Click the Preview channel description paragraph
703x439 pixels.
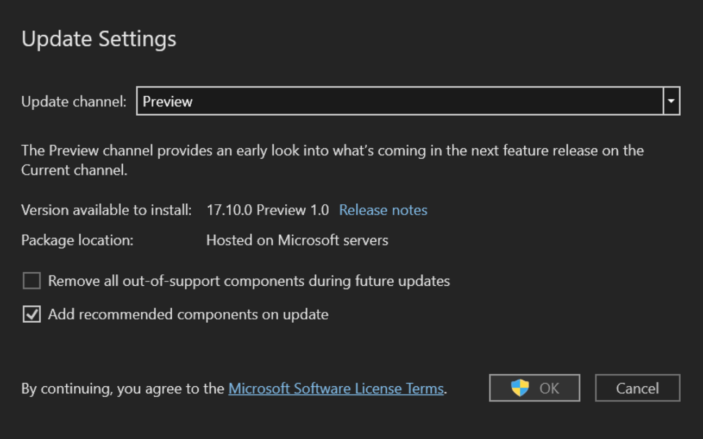[x=332, y=160]
